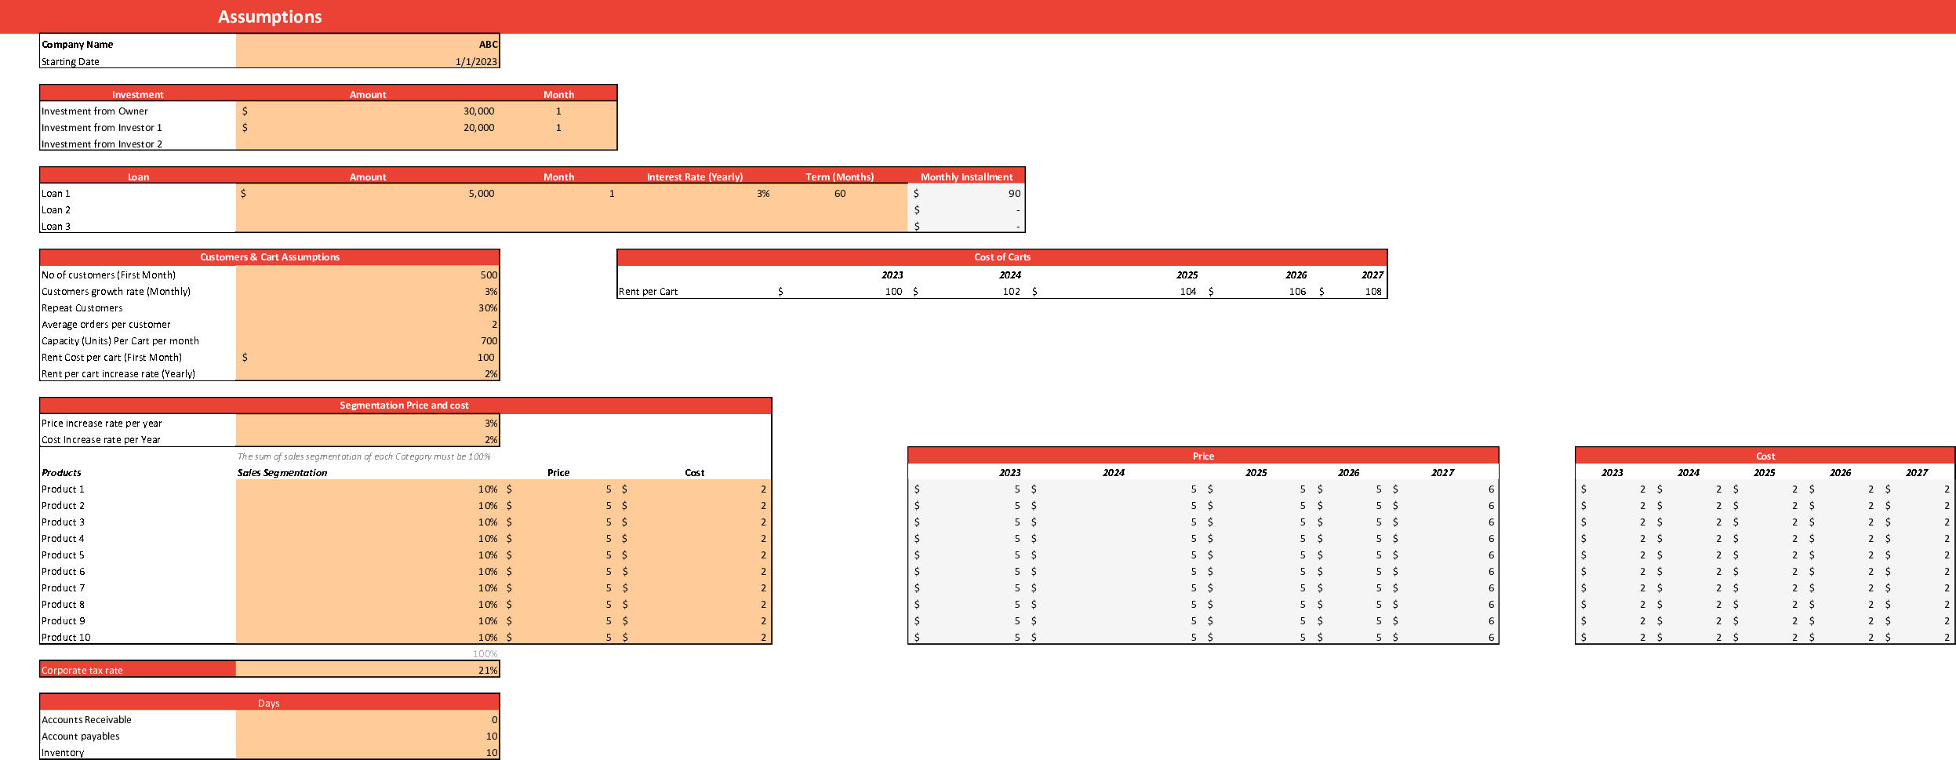This screenshot has width=1956, height=760.
Task: Click the No of customers First Month cell
Action: click(367, 275)
